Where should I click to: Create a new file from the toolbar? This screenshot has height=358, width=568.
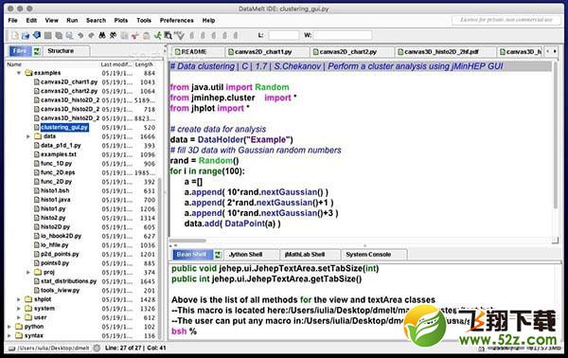[14, 35]
